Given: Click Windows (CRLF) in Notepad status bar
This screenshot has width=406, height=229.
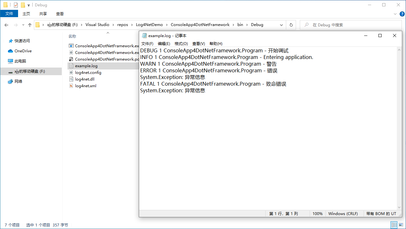Looking at the screenshot, I should coord(343,214).
